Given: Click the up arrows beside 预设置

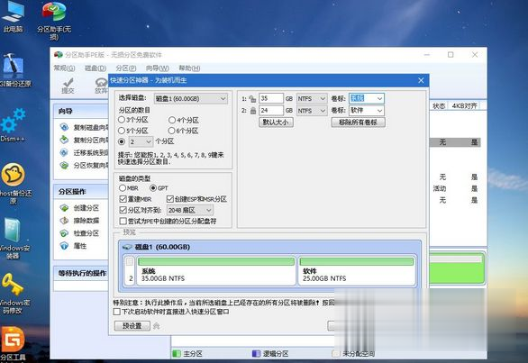Looking at the screenshot, I should pos(156,326).
